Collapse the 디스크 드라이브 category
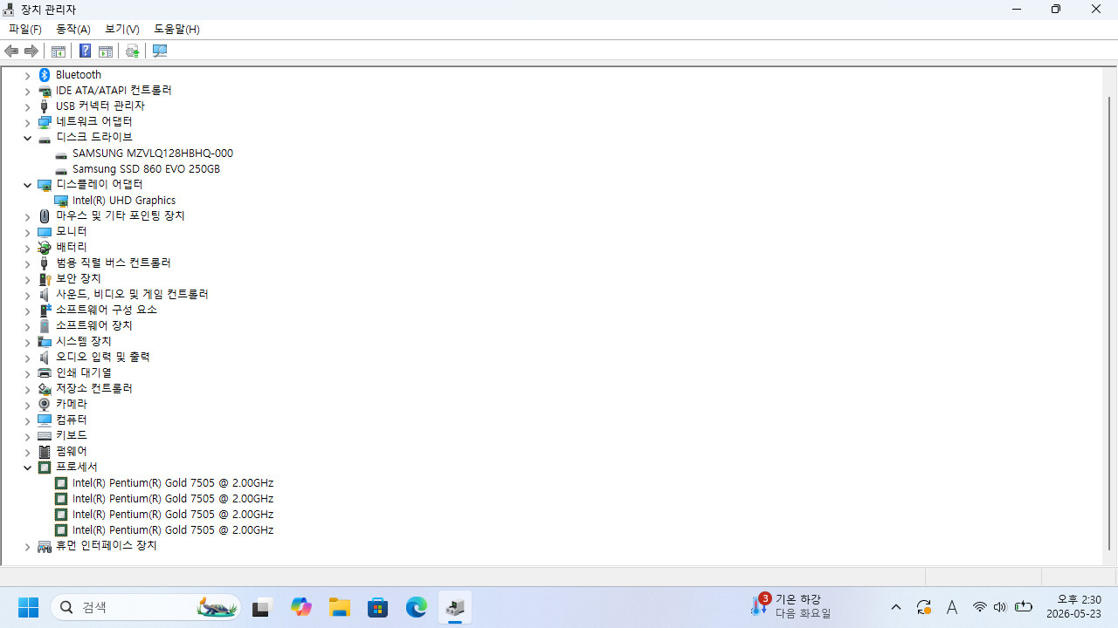Screen dimensions: 1118x628 click(x=27, y=139)
